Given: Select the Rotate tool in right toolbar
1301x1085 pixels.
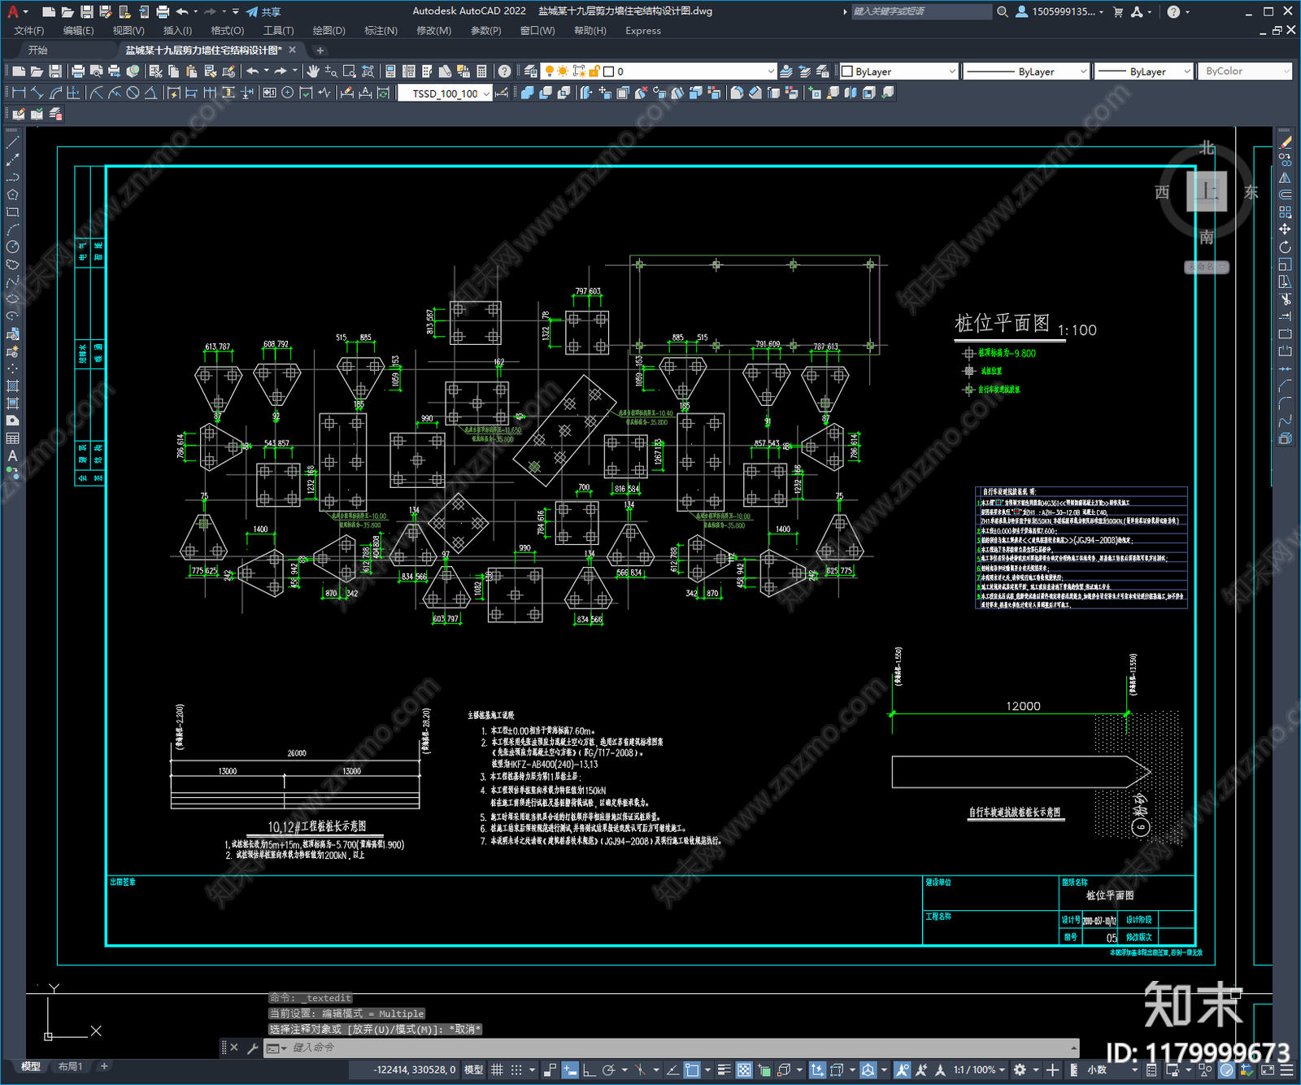Looking at the screenshot, I should [x=1285, y=247].
